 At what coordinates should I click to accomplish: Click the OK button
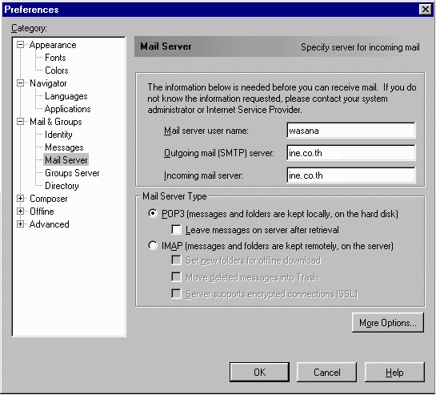(259, 372)
